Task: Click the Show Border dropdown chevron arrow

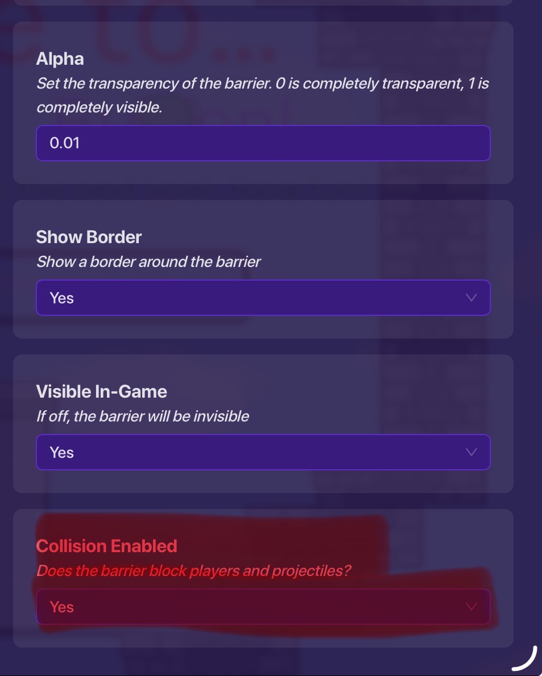Action: [471, 298]
